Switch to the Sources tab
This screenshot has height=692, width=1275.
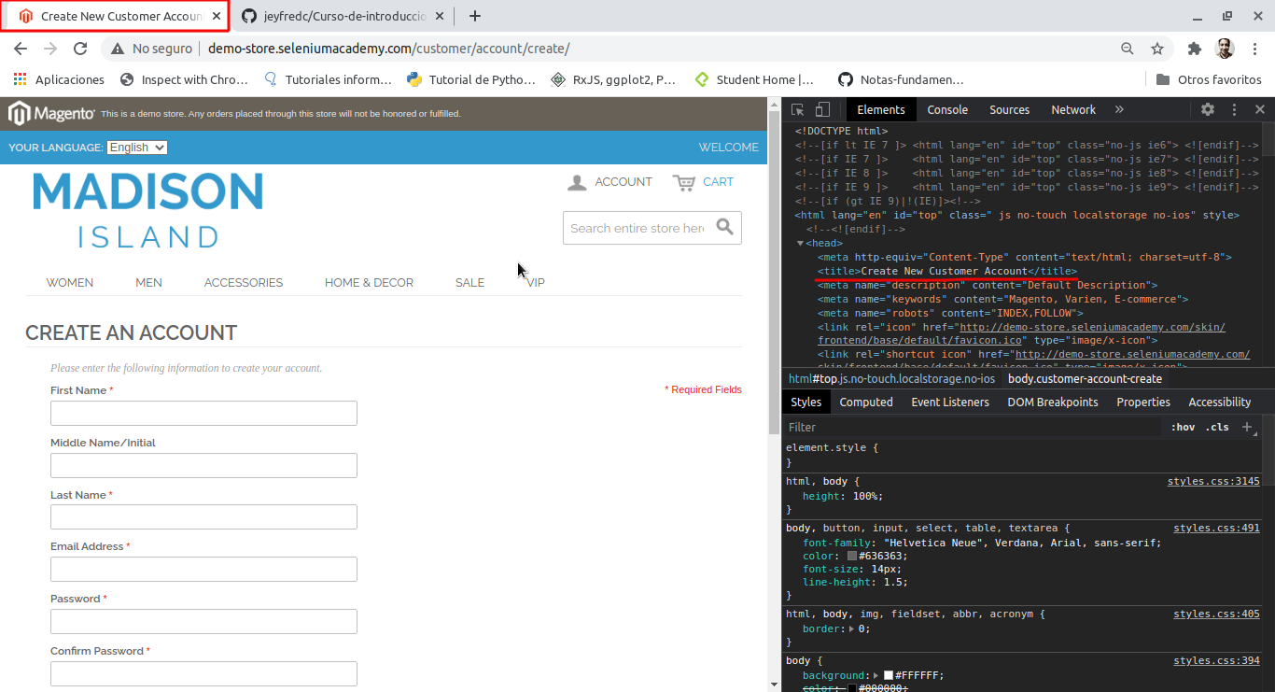[1009, 109]
